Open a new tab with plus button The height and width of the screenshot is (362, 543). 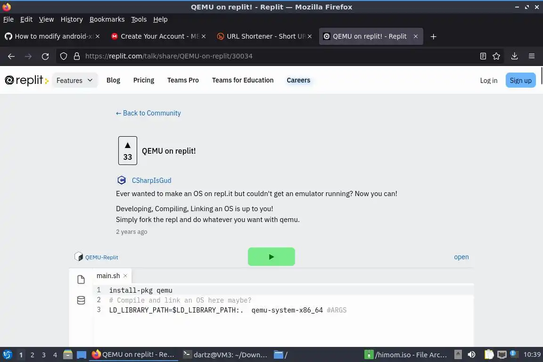point(433,36)
